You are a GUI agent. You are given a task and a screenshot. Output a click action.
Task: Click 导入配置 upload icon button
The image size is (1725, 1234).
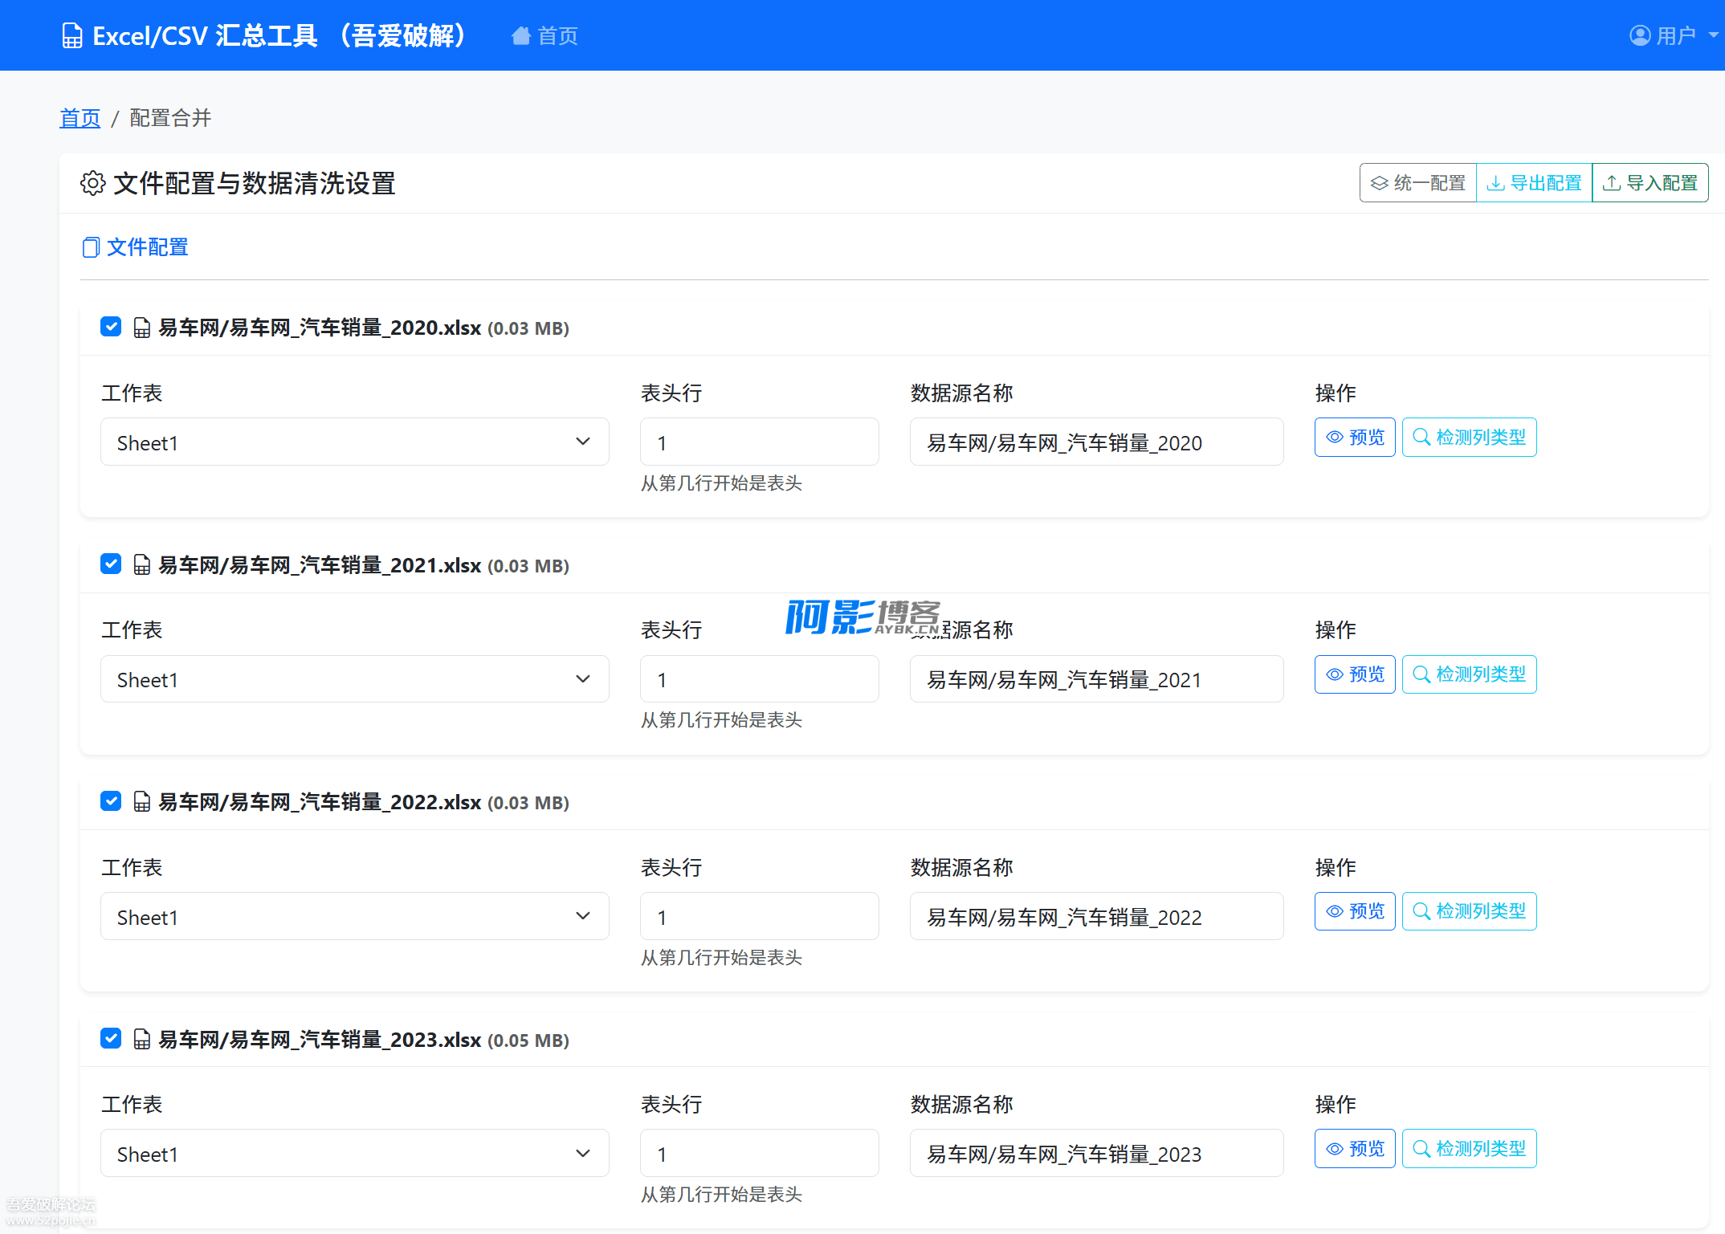pos(1650,183)
